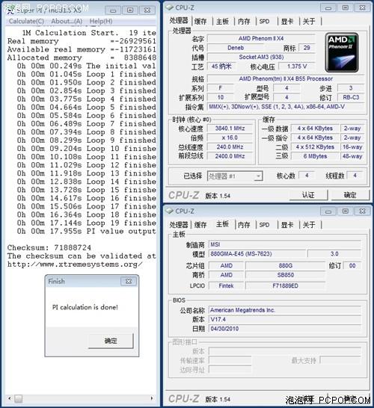
Task: Click the PI calculation is done! message
Action: tap(85, 307)
